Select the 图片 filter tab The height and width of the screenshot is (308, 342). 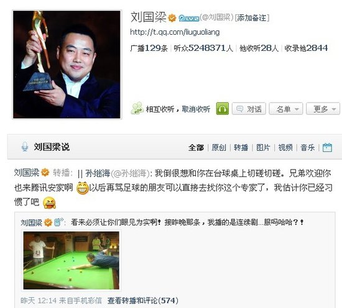[263, 147]
